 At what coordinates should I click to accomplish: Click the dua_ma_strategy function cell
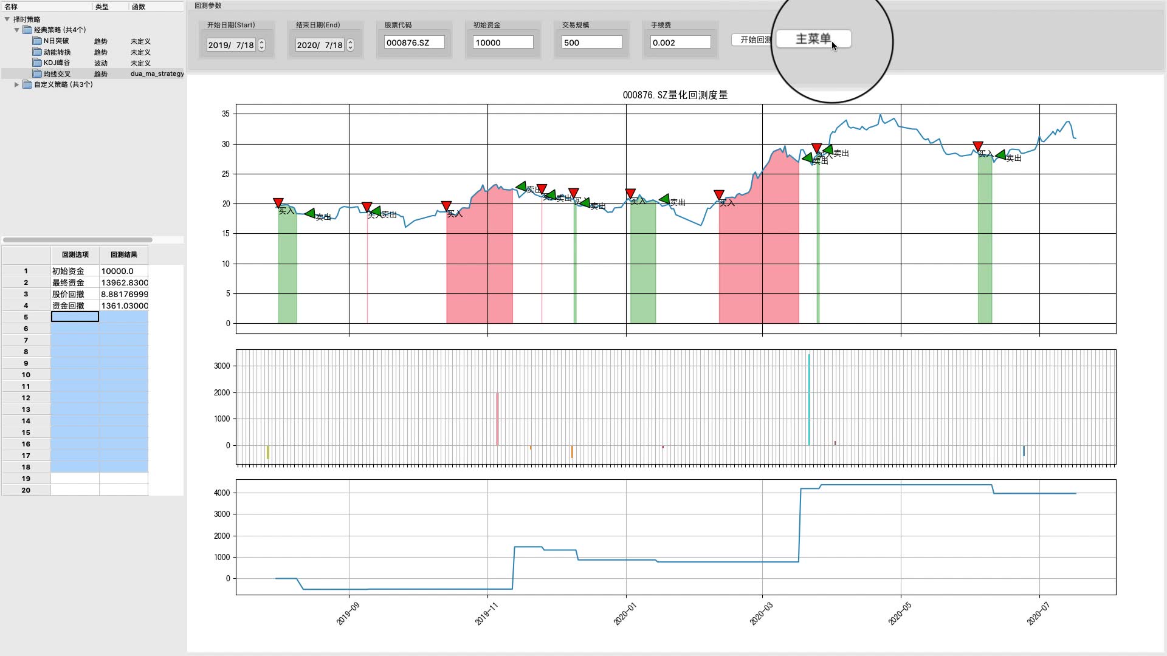[x=157, y=73]
